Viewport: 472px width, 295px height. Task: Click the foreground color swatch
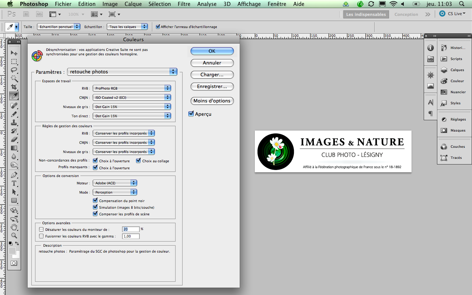pos(12,251)
